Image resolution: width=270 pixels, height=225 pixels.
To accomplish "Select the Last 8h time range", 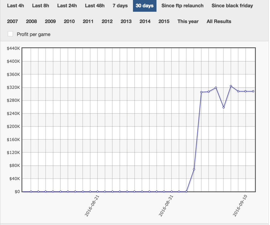I will (x=40, y=6).
